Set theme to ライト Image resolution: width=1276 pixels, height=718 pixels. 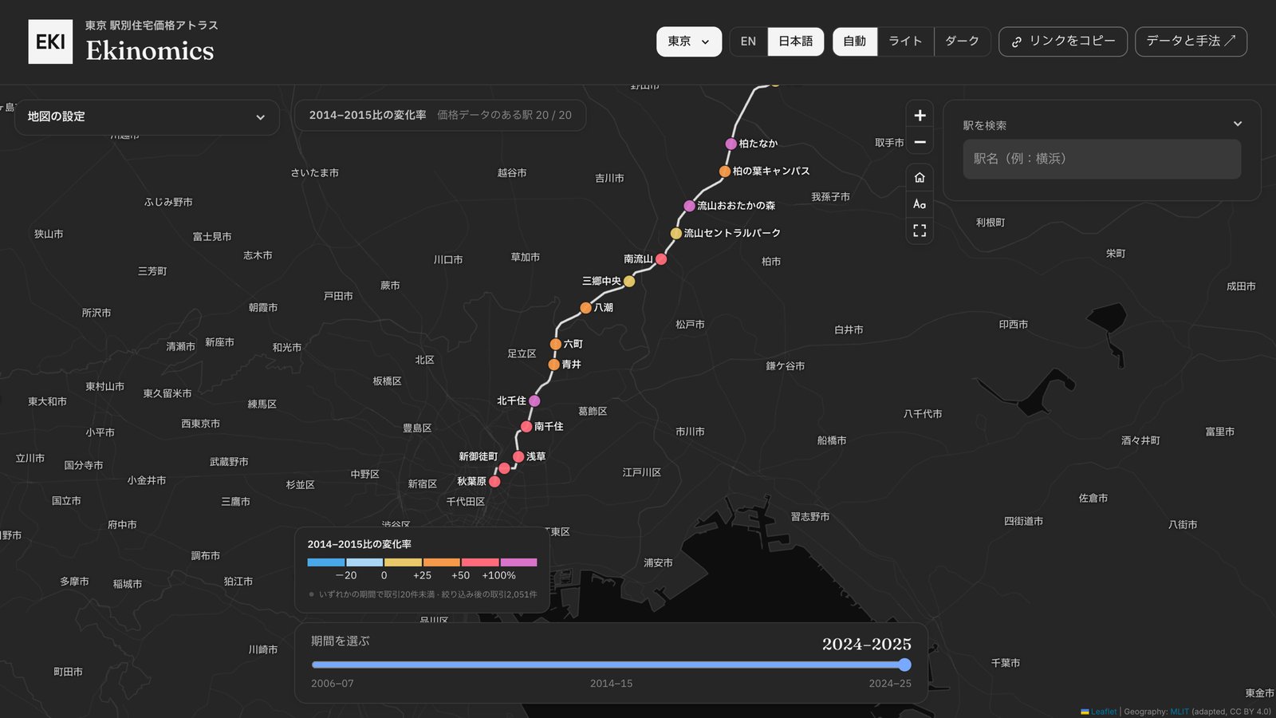906,41
